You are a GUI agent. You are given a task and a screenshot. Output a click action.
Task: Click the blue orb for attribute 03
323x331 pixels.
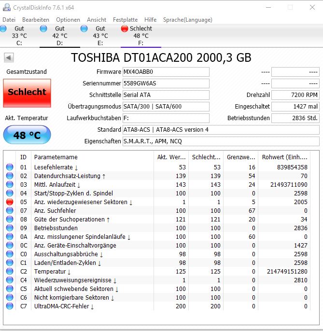(10, 184)
